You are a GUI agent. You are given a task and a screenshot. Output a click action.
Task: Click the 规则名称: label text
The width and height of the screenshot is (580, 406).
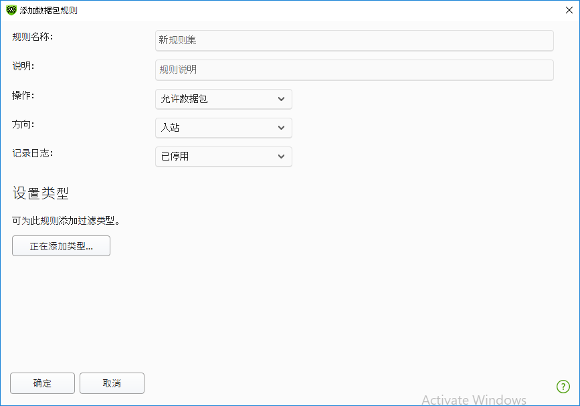[x=33, y=37]
